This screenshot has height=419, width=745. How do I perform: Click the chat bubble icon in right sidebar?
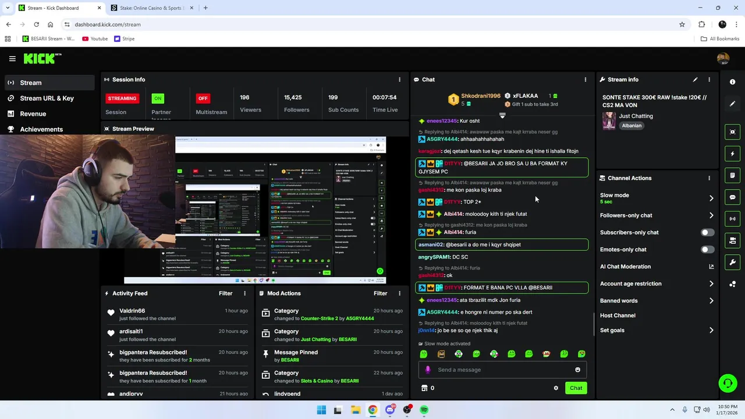coord(732,197)
